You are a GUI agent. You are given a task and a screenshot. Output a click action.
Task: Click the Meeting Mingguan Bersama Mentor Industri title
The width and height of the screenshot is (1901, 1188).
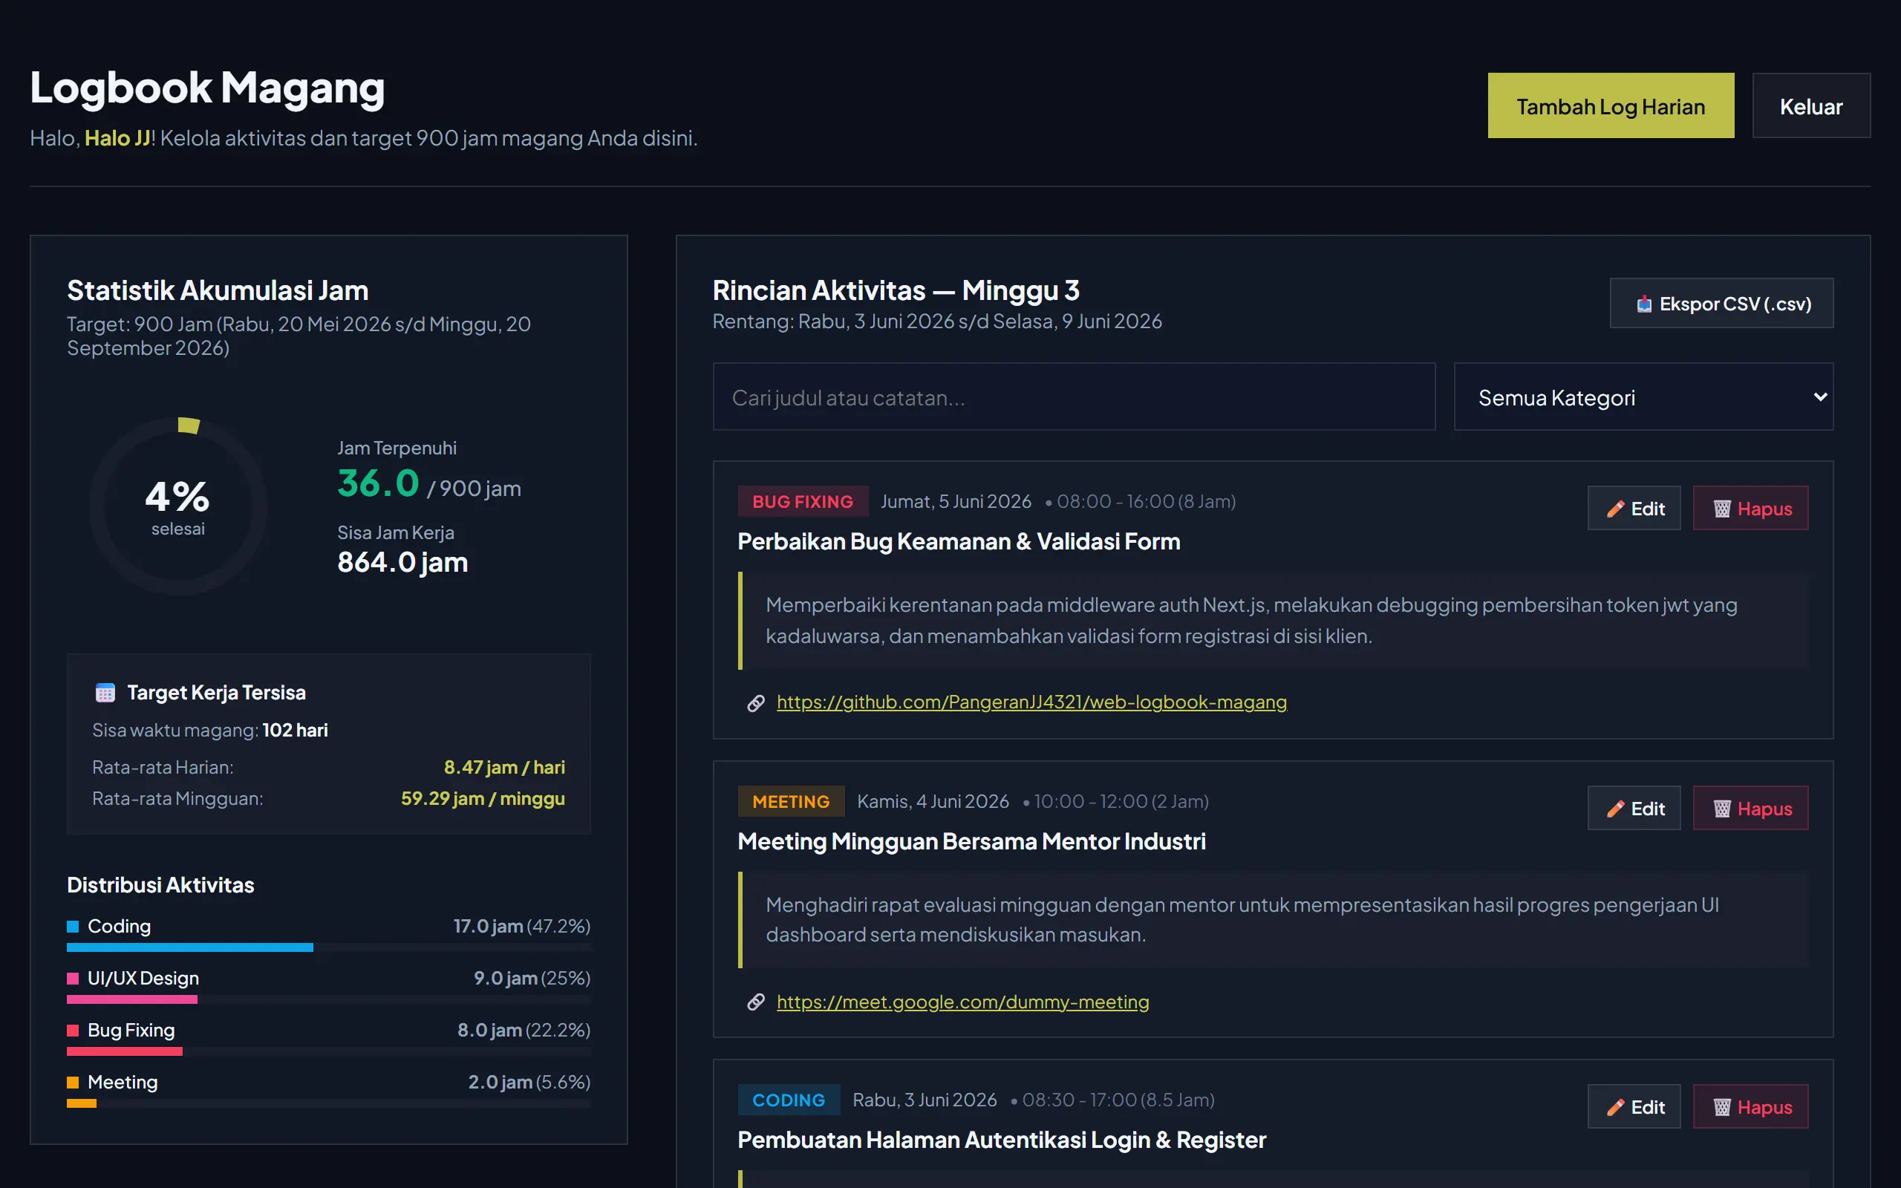[x=972, y=841]
